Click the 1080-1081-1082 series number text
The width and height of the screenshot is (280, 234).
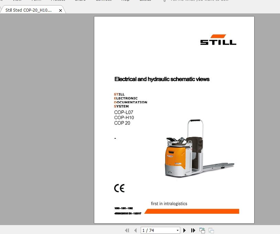pyautogui.click(x=123, y=208)
